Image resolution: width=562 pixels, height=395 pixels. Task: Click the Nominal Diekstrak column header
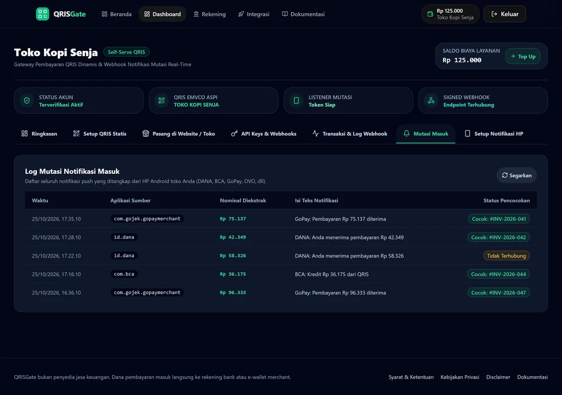(243, 200)
